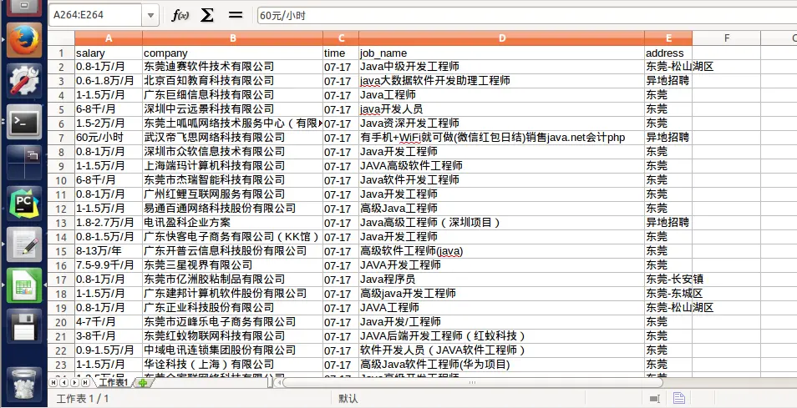Click the Select All corner box
The width and height of the screenshot is (797, 408).
[x=61, y=38]
